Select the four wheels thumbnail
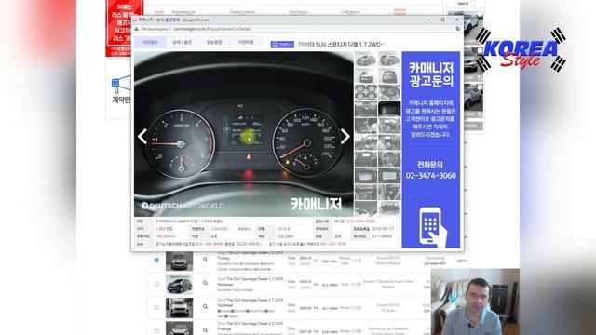This screenshot has height=335, width=596. 366,92
